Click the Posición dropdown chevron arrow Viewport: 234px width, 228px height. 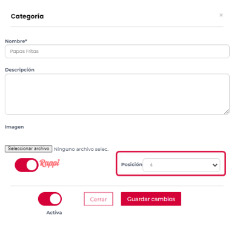[215, 165]
